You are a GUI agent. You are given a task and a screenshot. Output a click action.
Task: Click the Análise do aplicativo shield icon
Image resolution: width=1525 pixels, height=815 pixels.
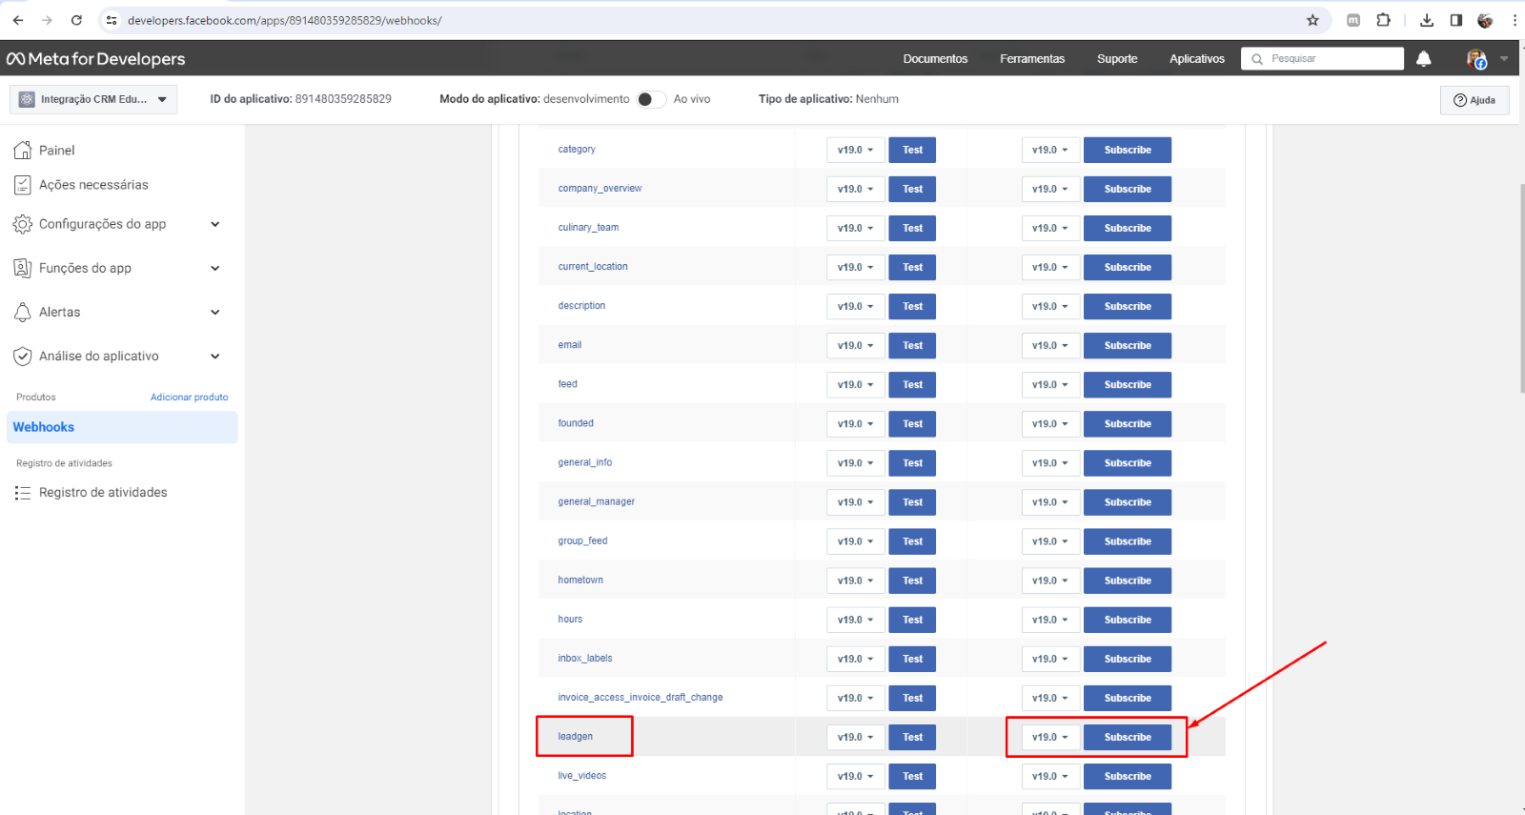pyautogui.click(x=23, y=357)
